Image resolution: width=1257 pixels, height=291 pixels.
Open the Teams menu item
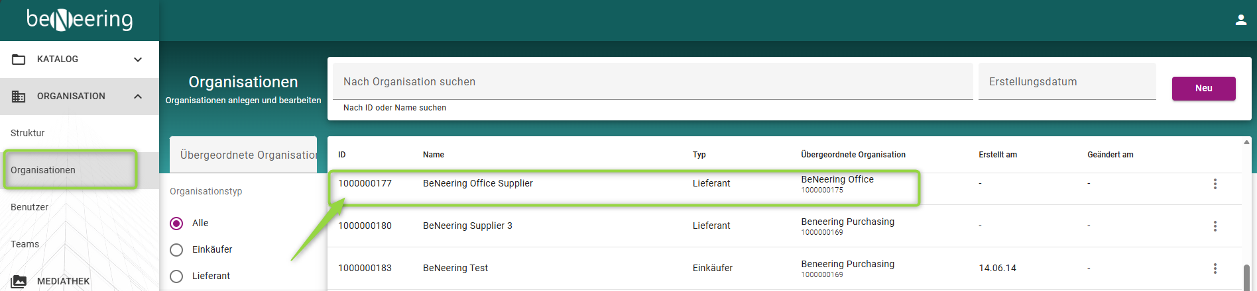click(x=25, y=244)
